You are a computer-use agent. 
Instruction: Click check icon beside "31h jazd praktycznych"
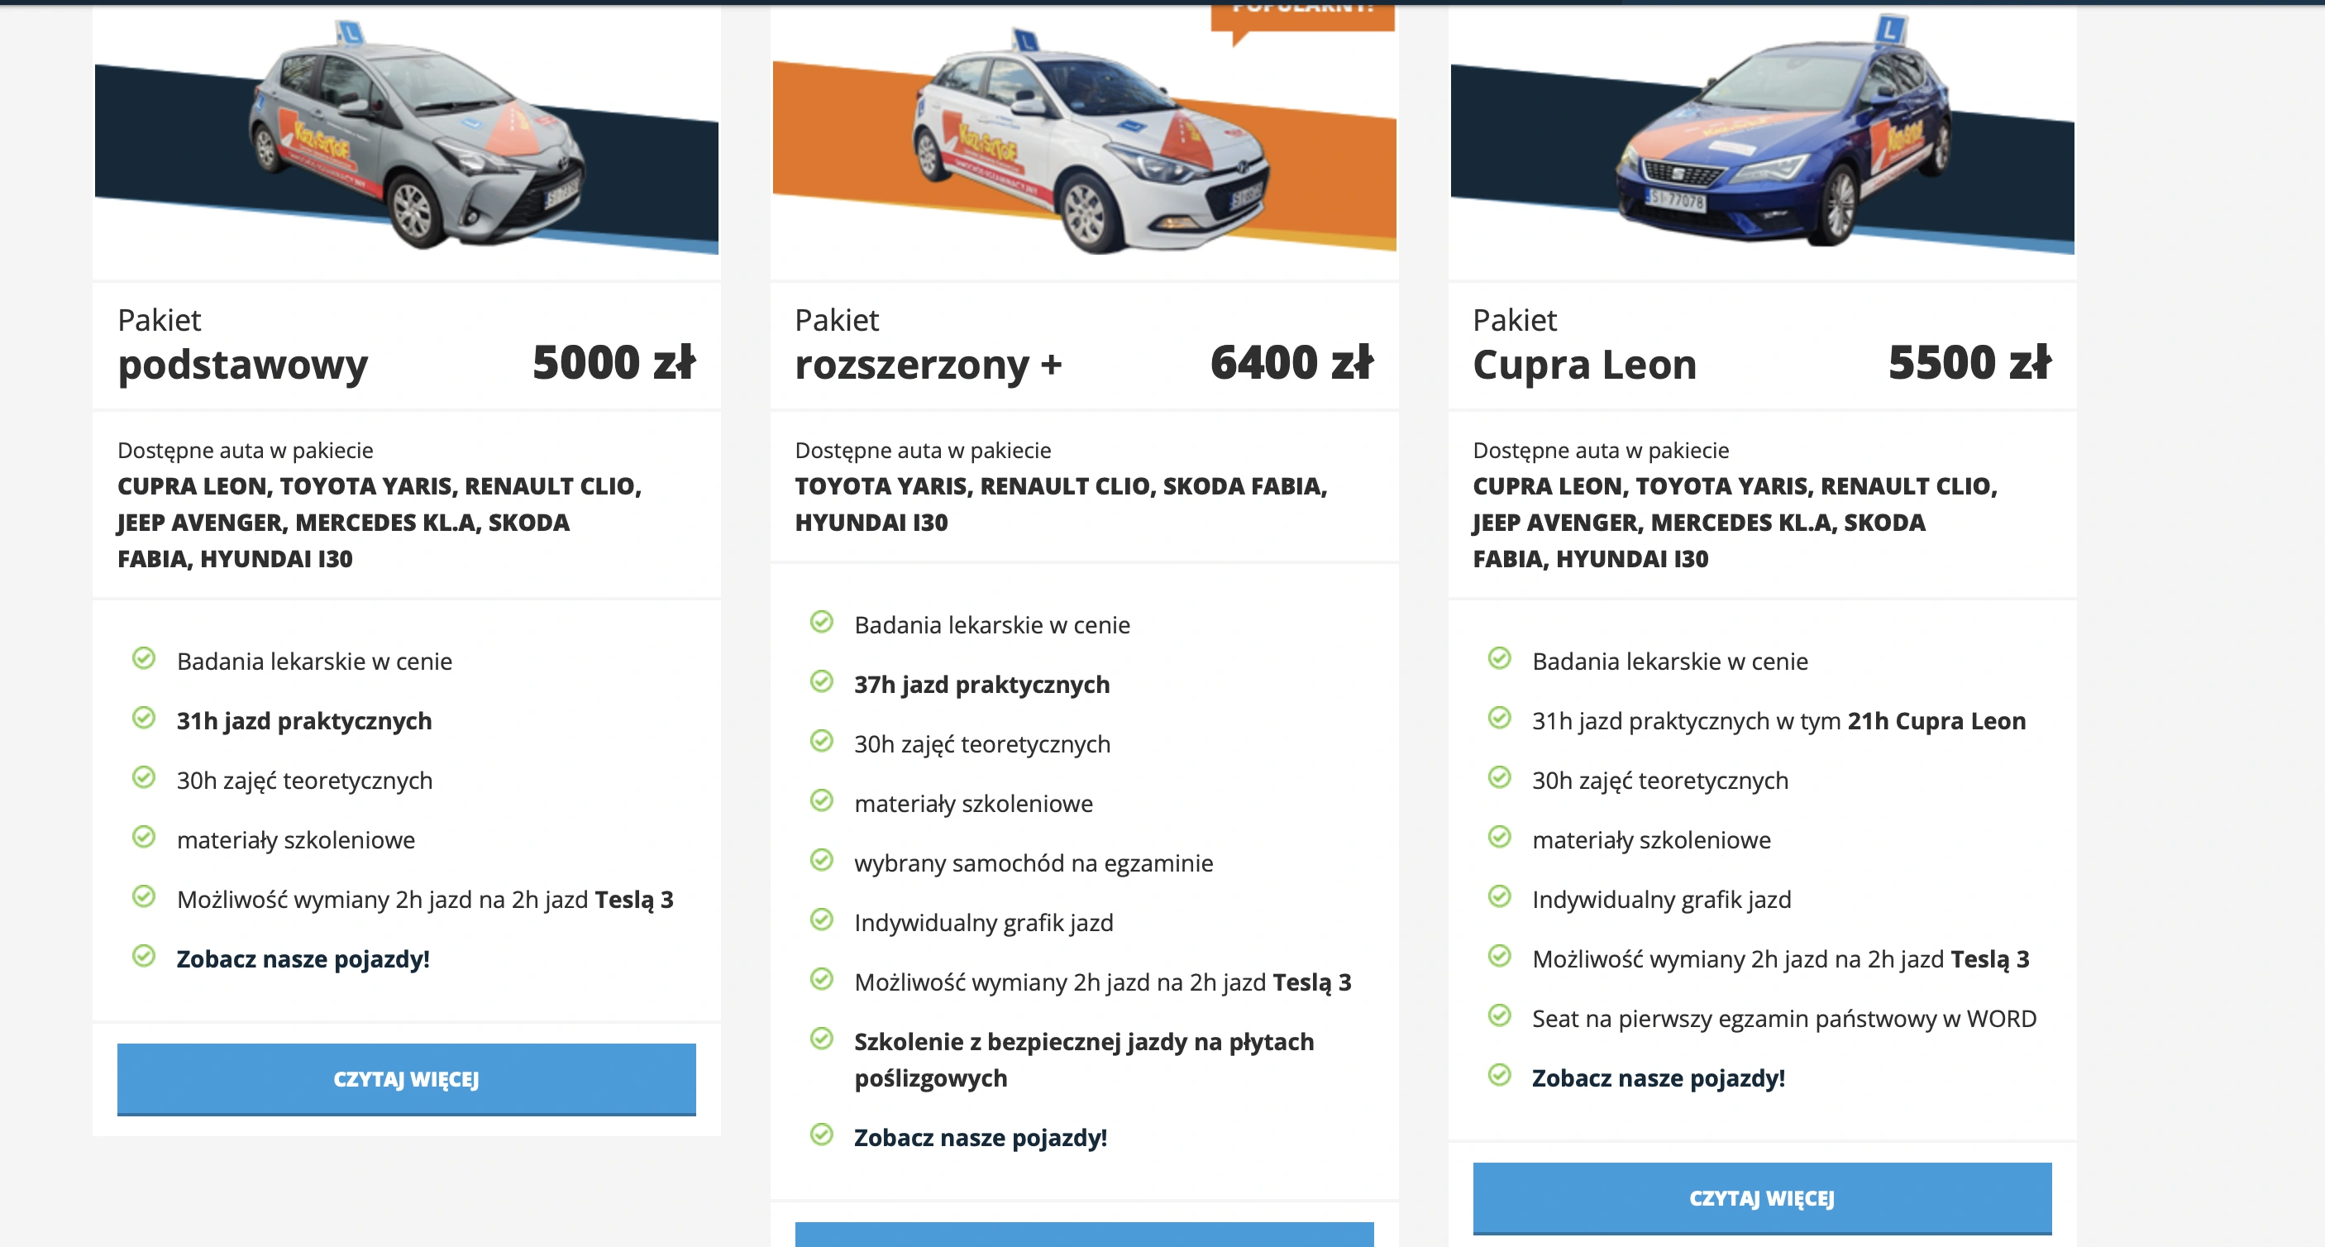144,718
